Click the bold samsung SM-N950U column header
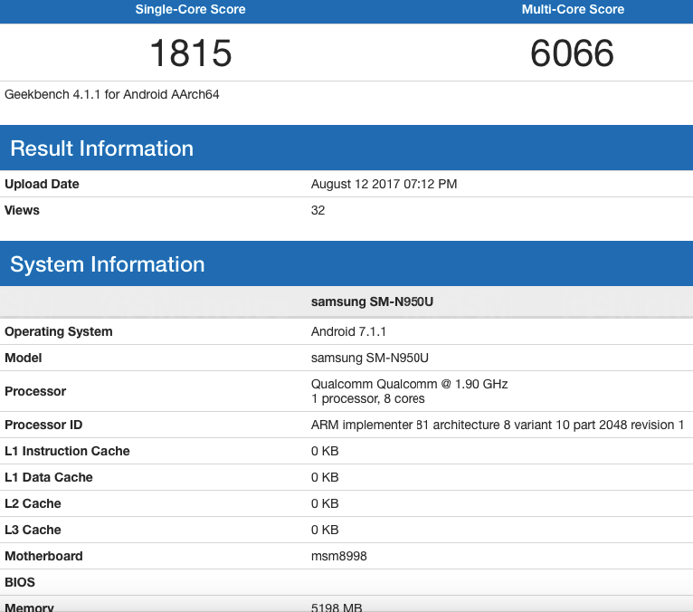 [373, 301]
